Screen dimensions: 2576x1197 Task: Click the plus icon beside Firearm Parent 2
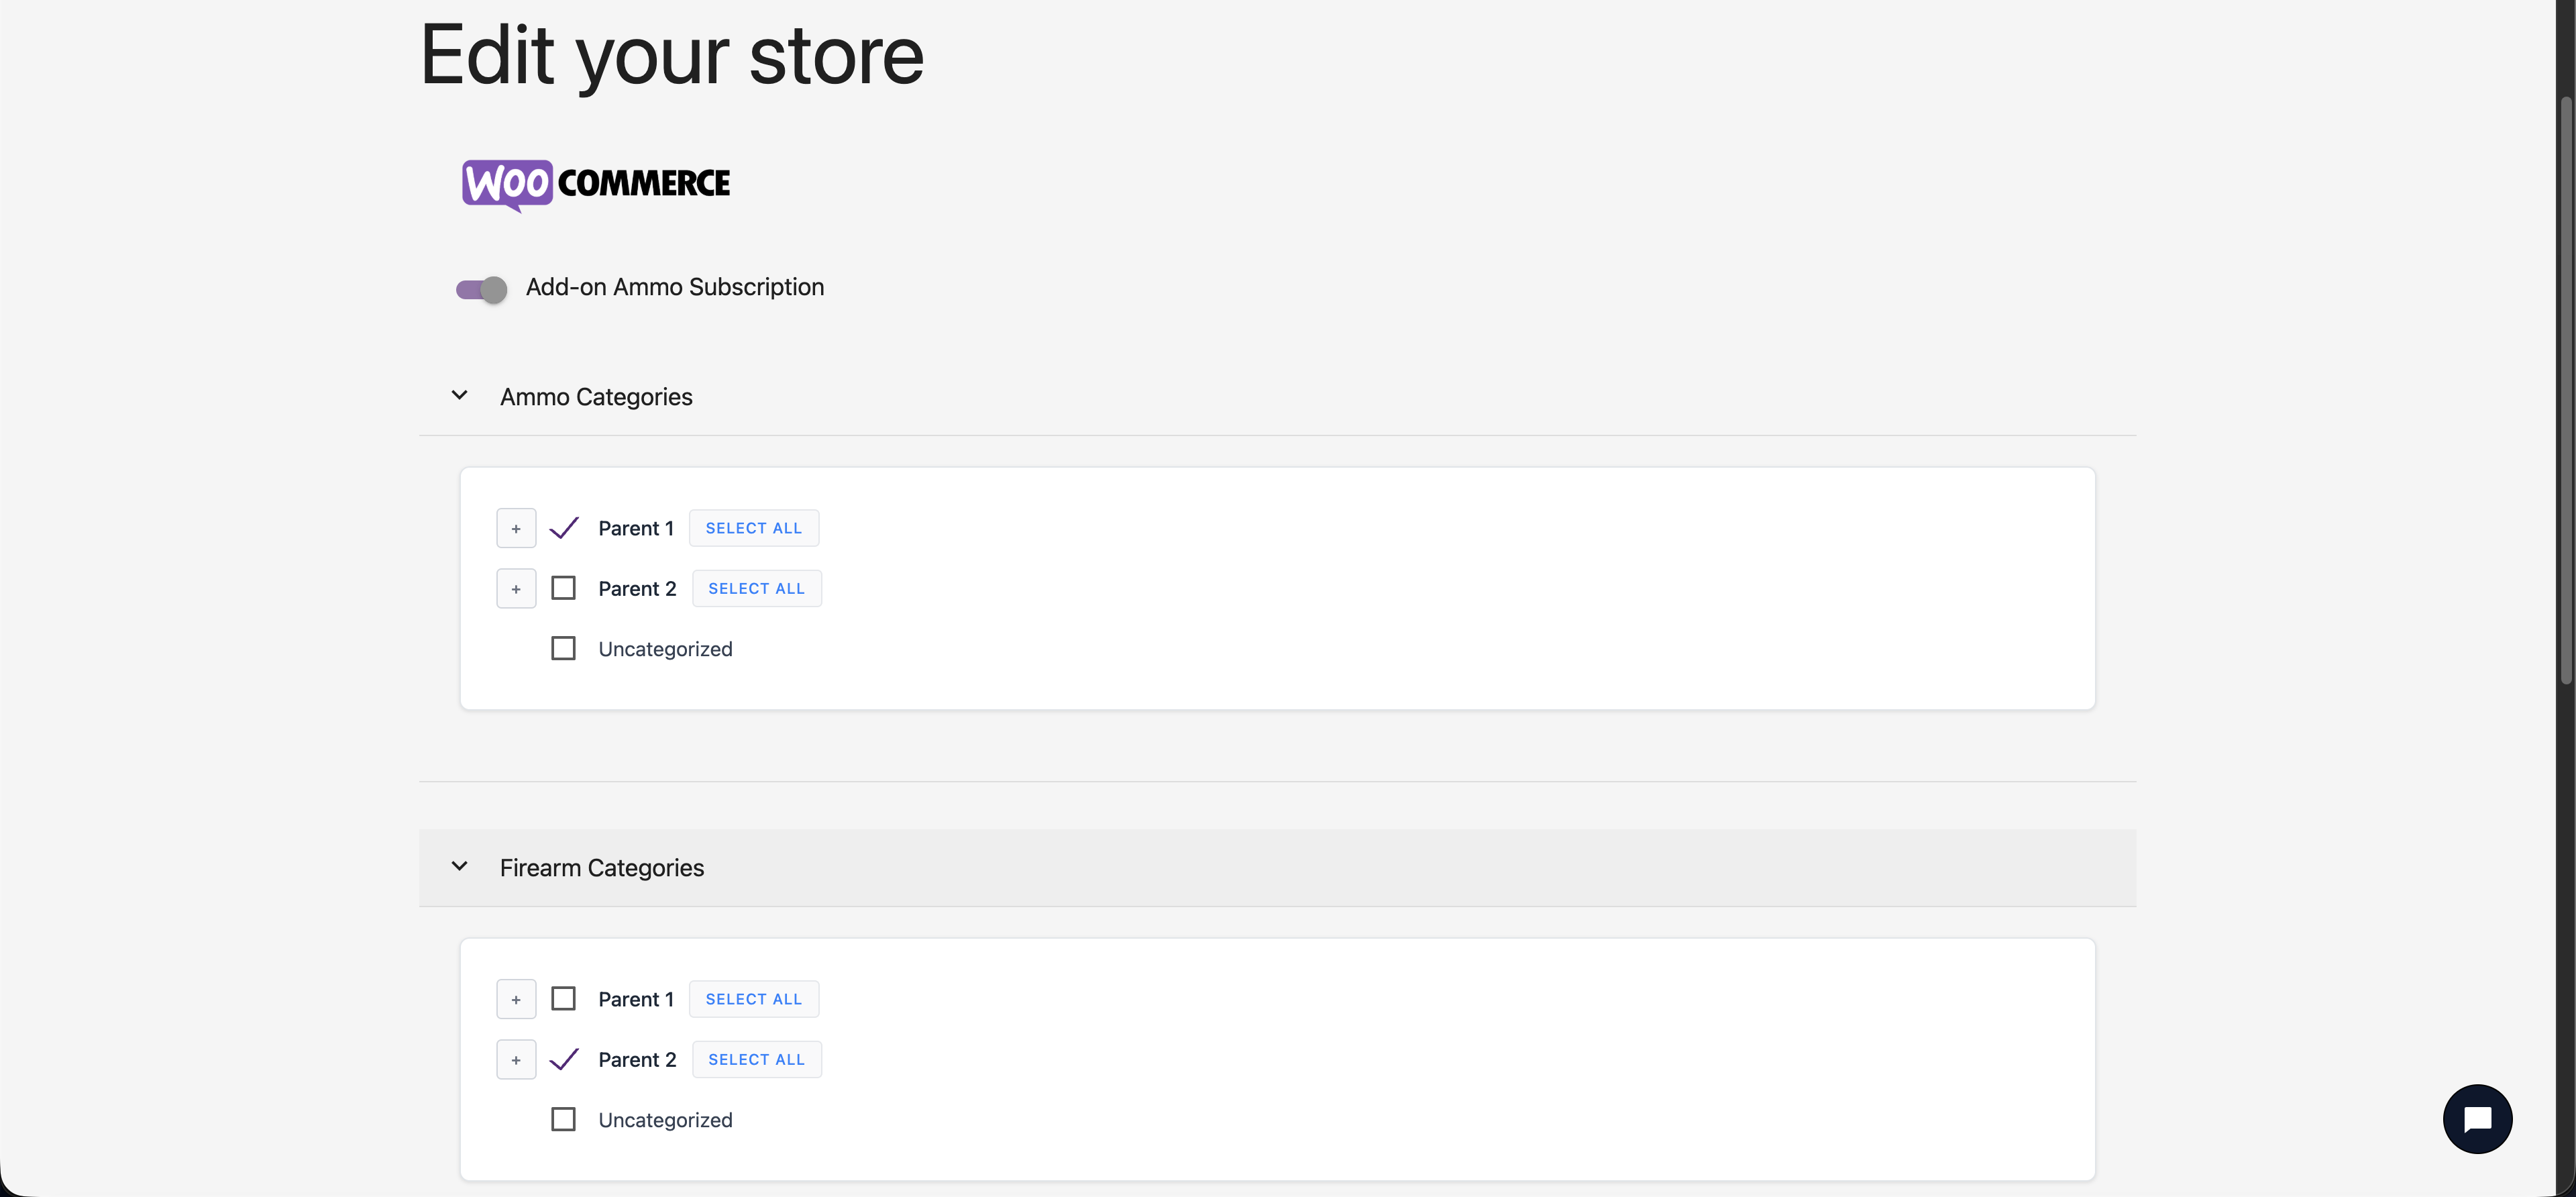coord(516,1059)
